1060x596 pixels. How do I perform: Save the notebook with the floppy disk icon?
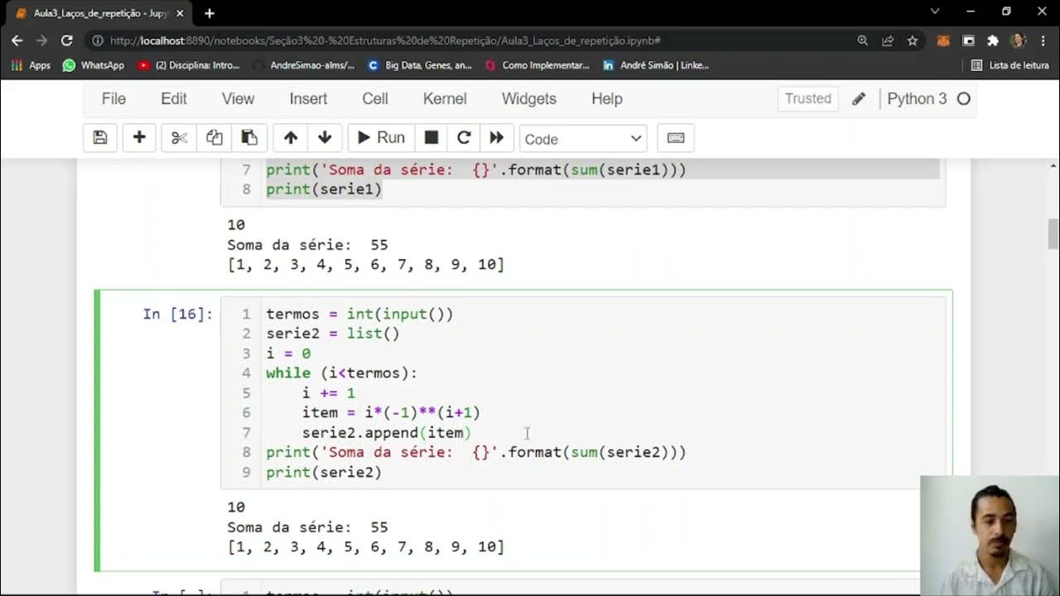[x=100, y=137]
